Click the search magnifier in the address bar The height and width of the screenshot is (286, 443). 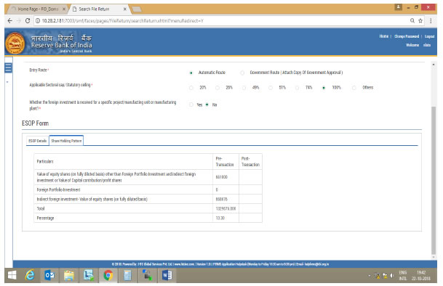412,20
